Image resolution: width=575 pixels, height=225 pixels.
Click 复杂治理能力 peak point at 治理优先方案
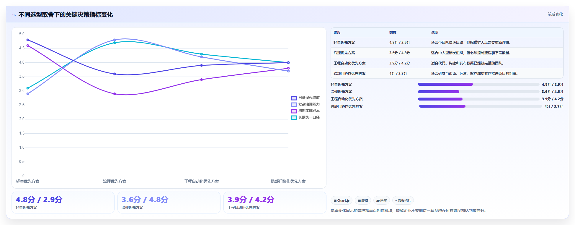point(115,40)
